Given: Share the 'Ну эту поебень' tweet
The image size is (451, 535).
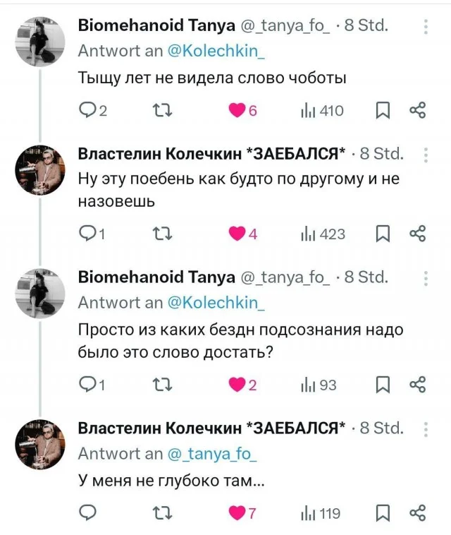Looking at the screenshot, I should (418, 233).
